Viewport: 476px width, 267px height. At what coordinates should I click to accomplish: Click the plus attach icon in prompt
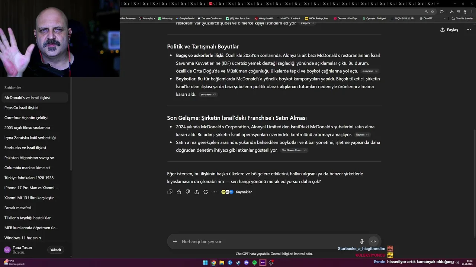click(175, 241)
